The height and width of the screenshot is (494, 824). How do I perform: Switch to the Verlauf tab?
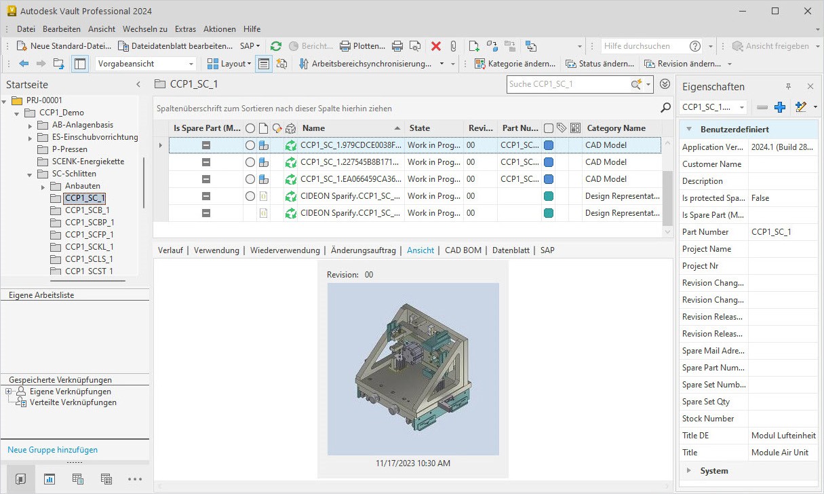click(170, 250)
